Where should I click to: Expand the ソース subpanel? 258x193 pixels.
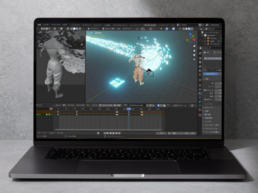pyautogui.click(x=208, y=104)
